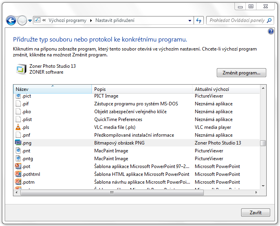The height and width of the screenshot is (226, 280).
Task: Minimize the window
Action: click(240, 7)
